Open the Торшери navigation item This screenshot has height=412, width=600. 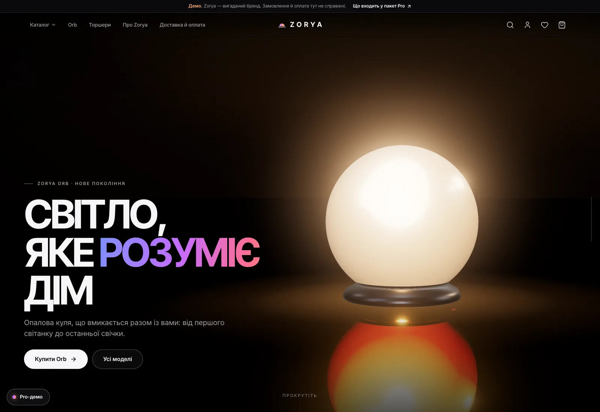coord(100,25)
